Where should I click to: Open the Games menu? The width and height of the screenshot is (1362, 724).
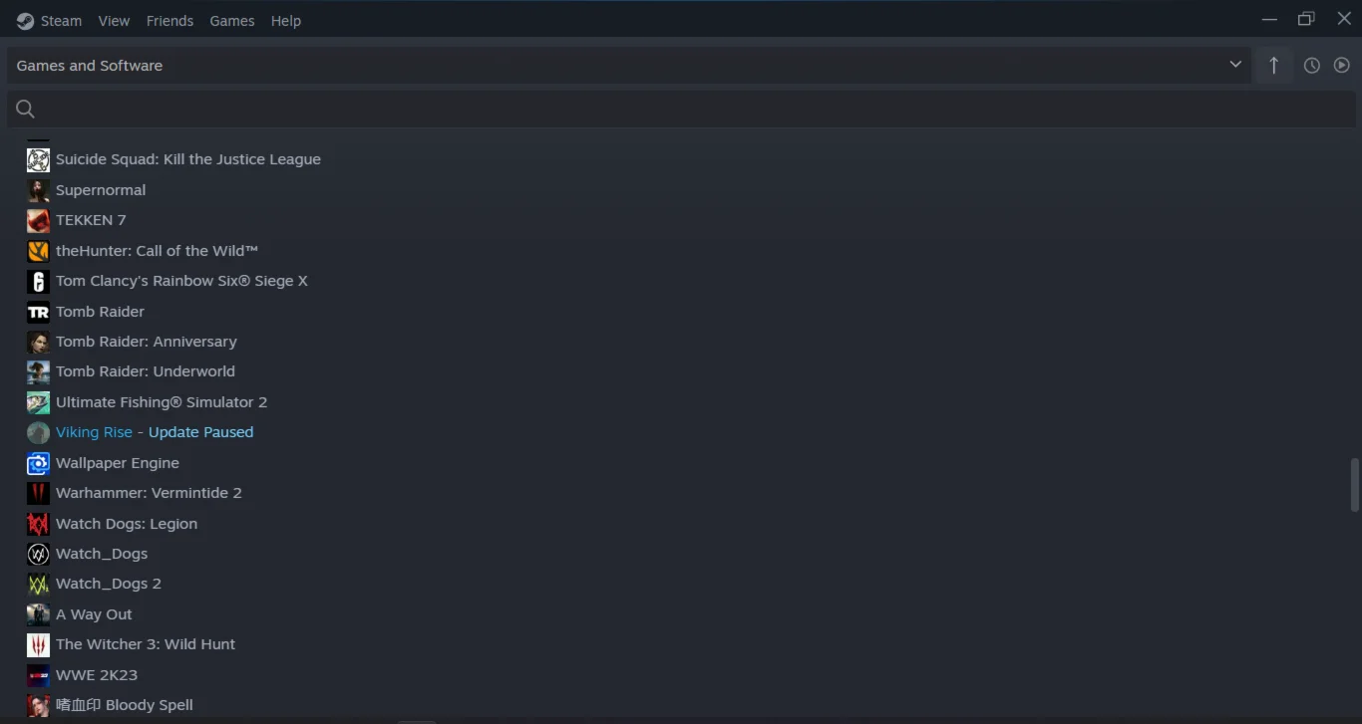coord(231,21)
